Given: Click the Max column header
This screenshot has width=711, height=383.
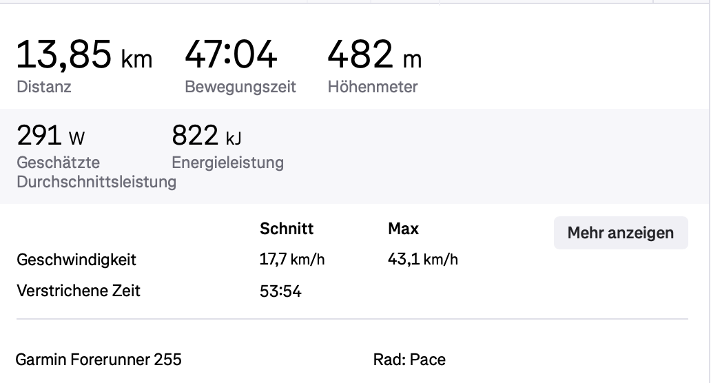Looking at the screenshot, I should point(403,229).
